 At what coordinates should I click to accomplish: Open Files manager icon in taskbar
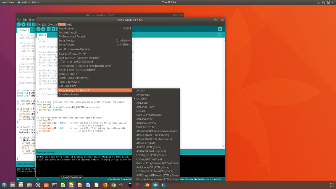(x=13, y=185)
